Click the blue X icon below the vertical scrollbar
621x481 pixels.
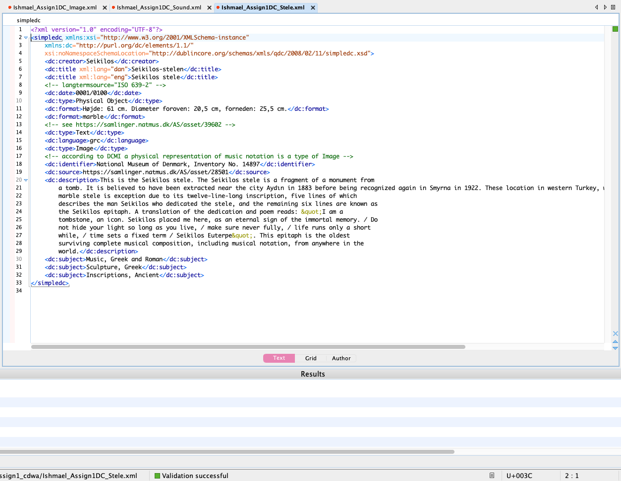pyautogui.click(x=615, y=334)
